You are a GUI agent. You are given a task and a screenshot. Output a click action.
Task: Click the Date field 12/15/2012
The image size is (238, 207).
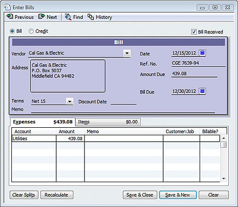click(x=184, y=53)
